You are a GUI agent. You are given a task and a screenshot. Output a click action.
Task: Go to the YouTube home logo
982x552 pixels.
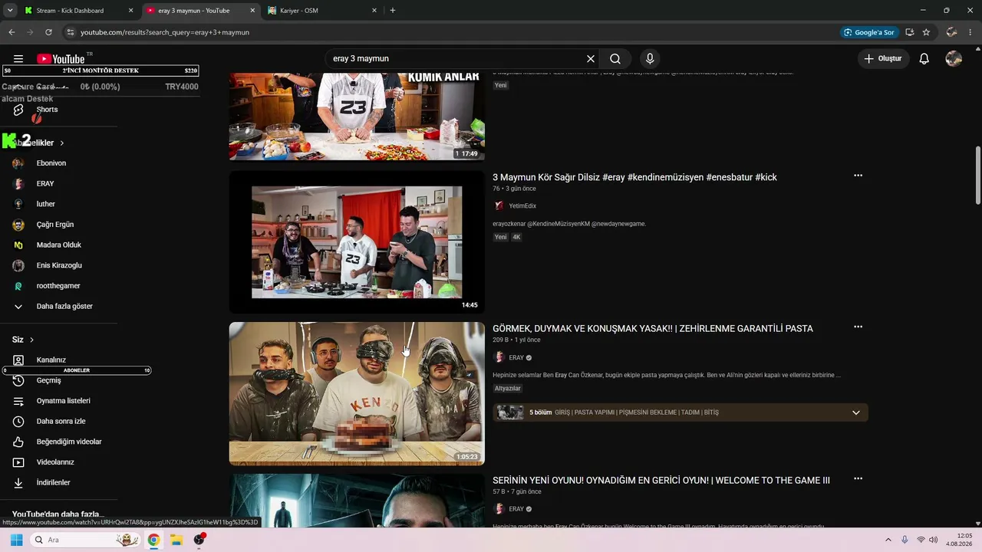[x=61, y=59]
